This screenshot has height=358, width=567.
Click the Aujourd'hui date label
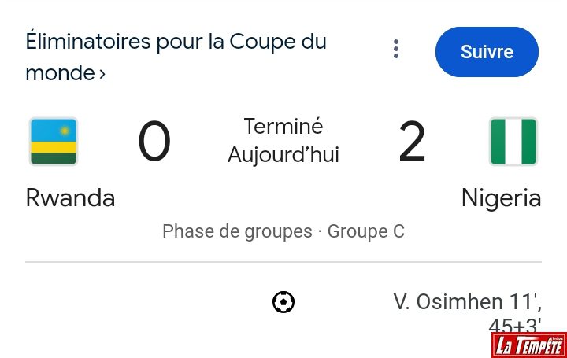[x=283, y=155]
